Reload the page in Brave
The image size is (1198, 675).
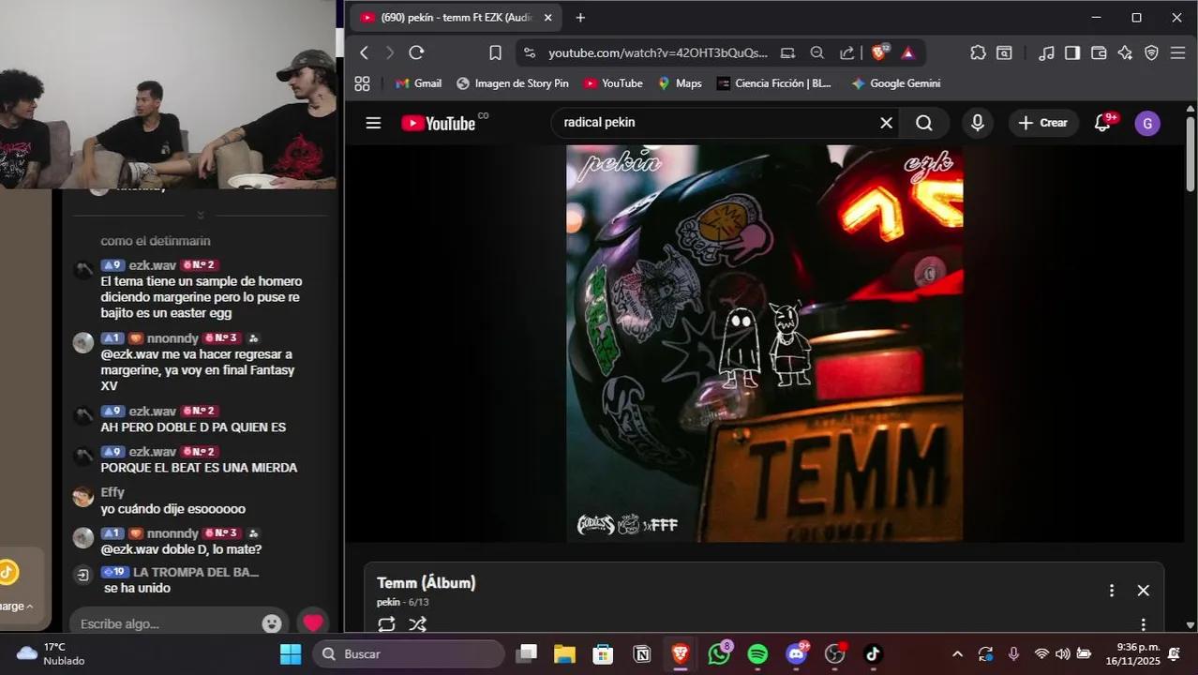(417, 52)
